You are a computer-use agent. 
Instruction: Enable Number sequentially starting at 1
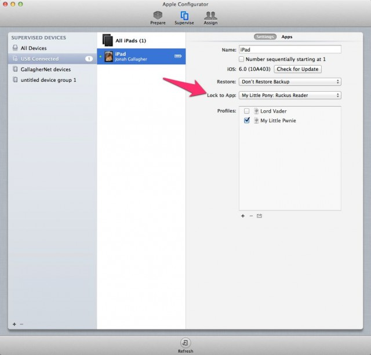pos(241,59)
